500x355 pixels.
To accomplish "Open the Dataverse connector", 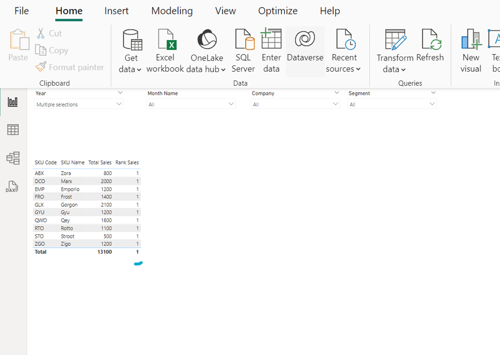I will click(x=305, y=51).
